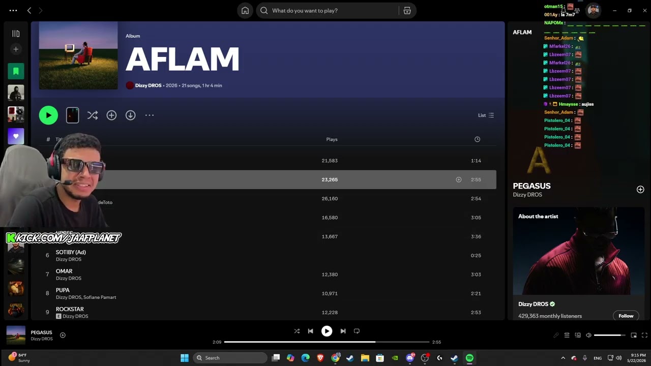
Task: Add the now-playing PEGASUS to Liked Songs
Action: (x=63, y=335)
